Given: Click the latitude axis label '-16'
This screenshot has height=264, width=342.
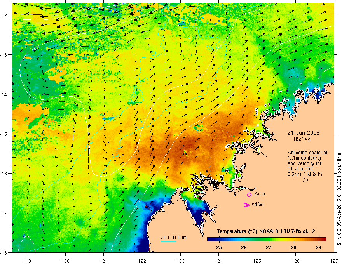Looking at the screenshot, I should coord(4,174).
